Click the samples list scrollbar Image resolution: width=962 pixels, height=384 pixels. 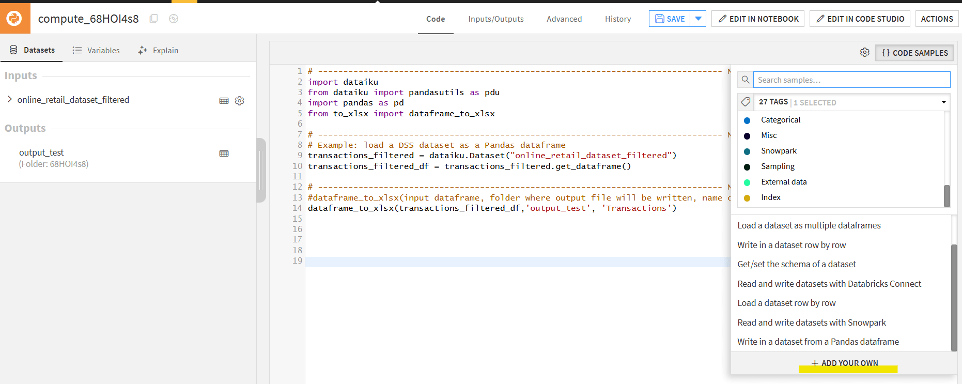[x=954, y=298]
